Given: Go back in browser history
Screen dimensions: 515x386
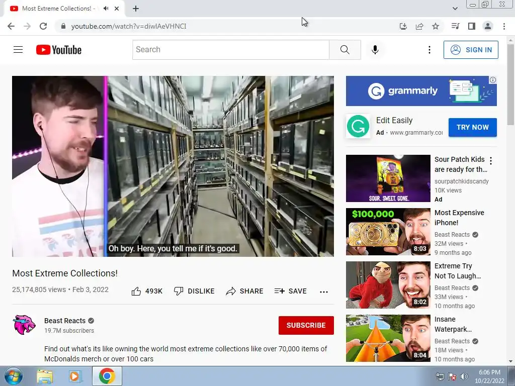Looking at the screenshot, I should [11, 26].
